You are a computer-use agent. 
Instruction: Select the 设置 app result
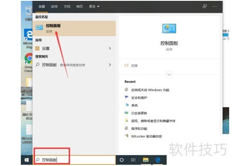click(74, 48)
